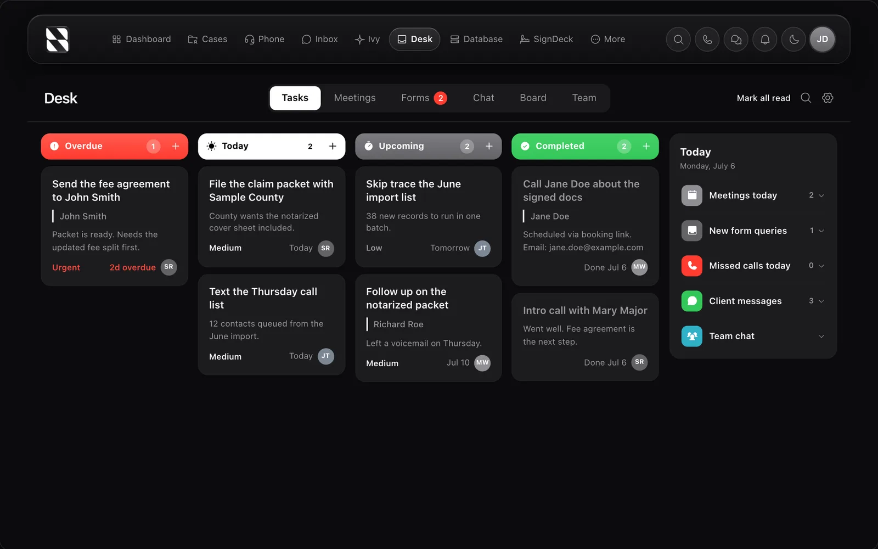Click the Client messages green icon
Screen dimensions: 878x549
pos(692,301)
